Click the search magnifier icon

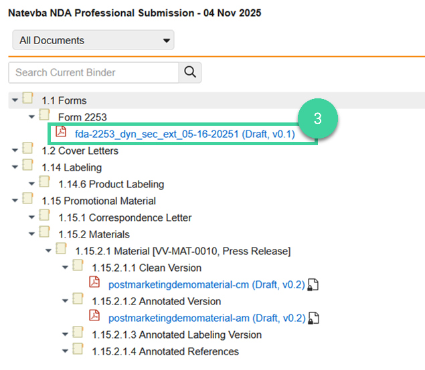pos(190,72)
